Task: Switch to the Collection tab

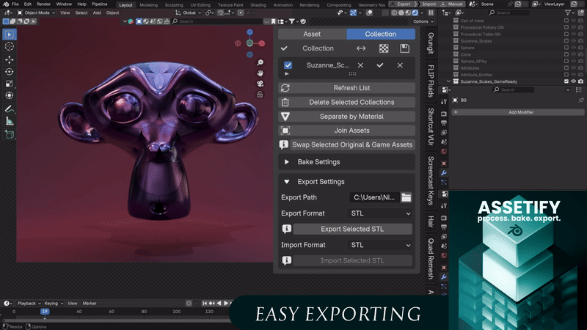Action: coord(381,34)
